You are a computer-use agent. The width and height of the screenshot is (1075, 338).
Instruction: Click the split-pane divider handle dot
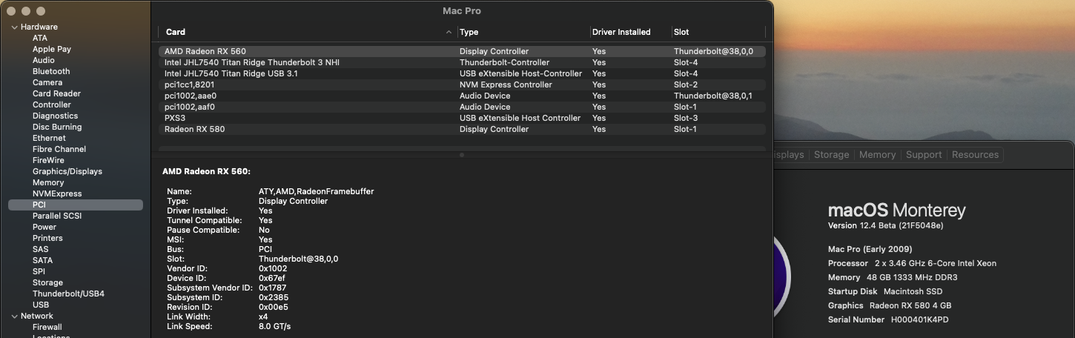pyautogui.click(x=462, y=155)
